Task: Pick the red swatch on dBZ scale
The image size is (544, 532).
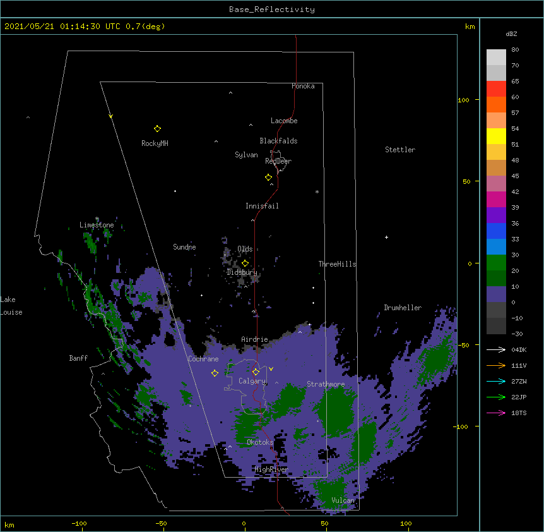Action: [496, 88]
